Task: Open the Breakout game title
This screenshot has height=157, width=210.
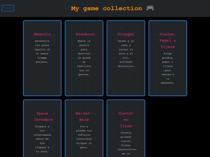Action: click(x=85, y=34)
